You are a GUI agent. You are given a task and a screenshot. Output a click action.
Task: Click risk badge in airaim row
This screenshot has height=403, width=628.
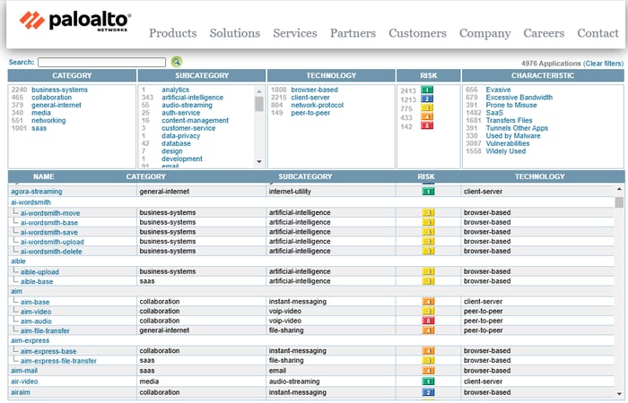(x=428, y=392)
